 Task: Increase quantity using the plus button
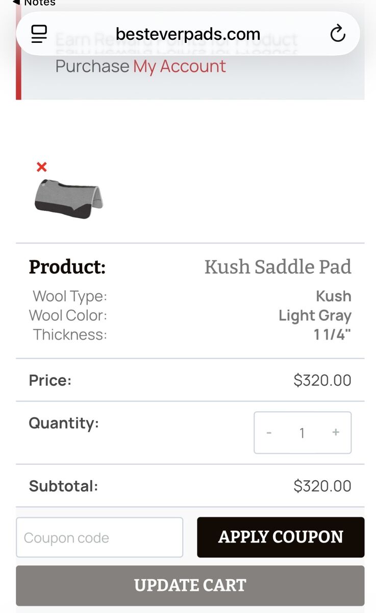coord(336,432)
